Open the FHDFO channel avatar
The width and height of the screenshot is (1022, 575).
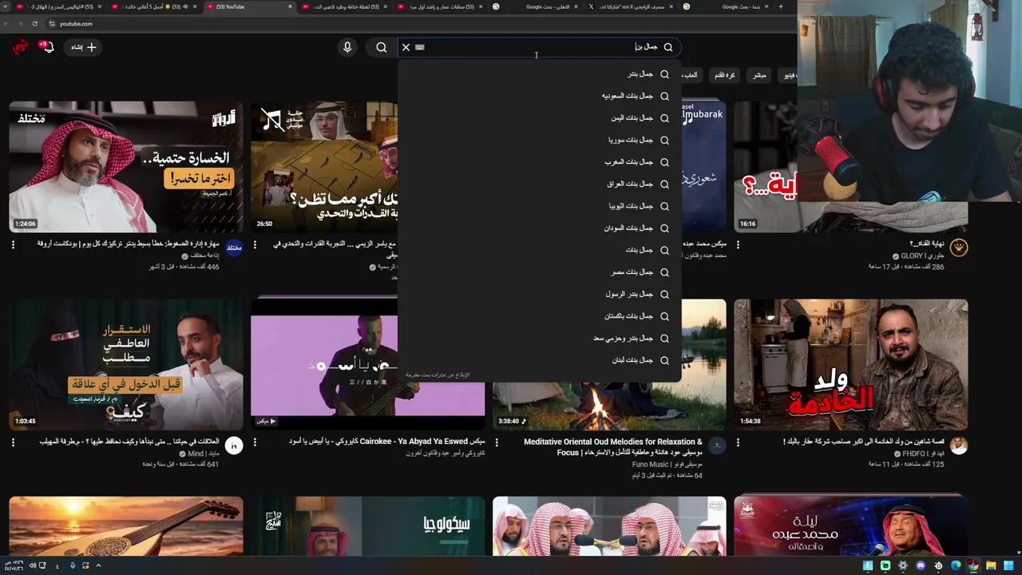tap(959, 446)
